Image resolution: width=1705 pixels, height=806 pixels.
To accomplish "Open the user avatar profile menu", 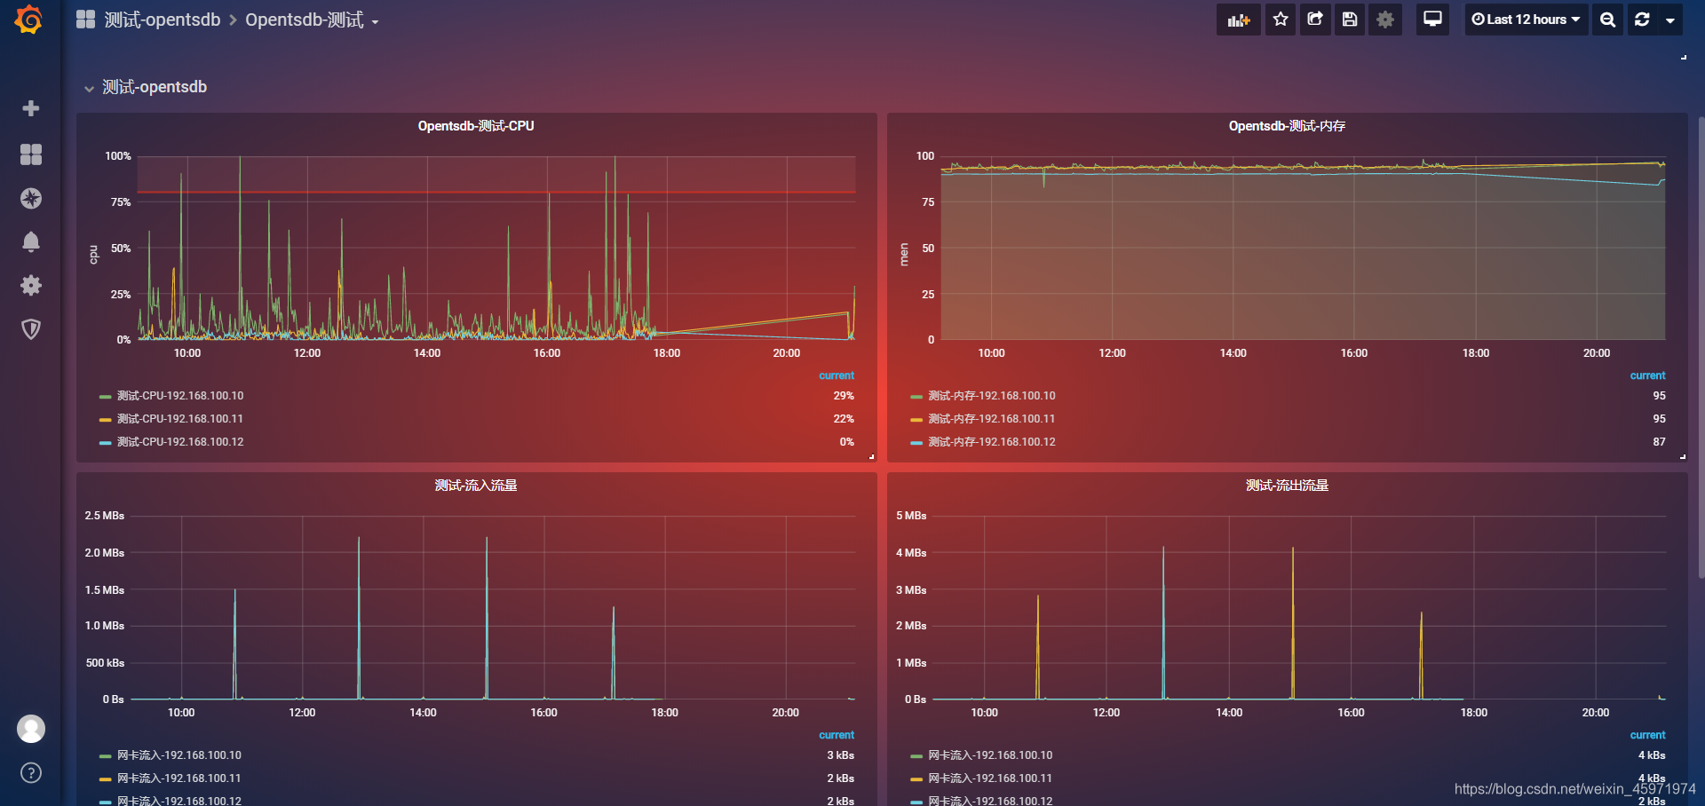I will pos(31,729).
